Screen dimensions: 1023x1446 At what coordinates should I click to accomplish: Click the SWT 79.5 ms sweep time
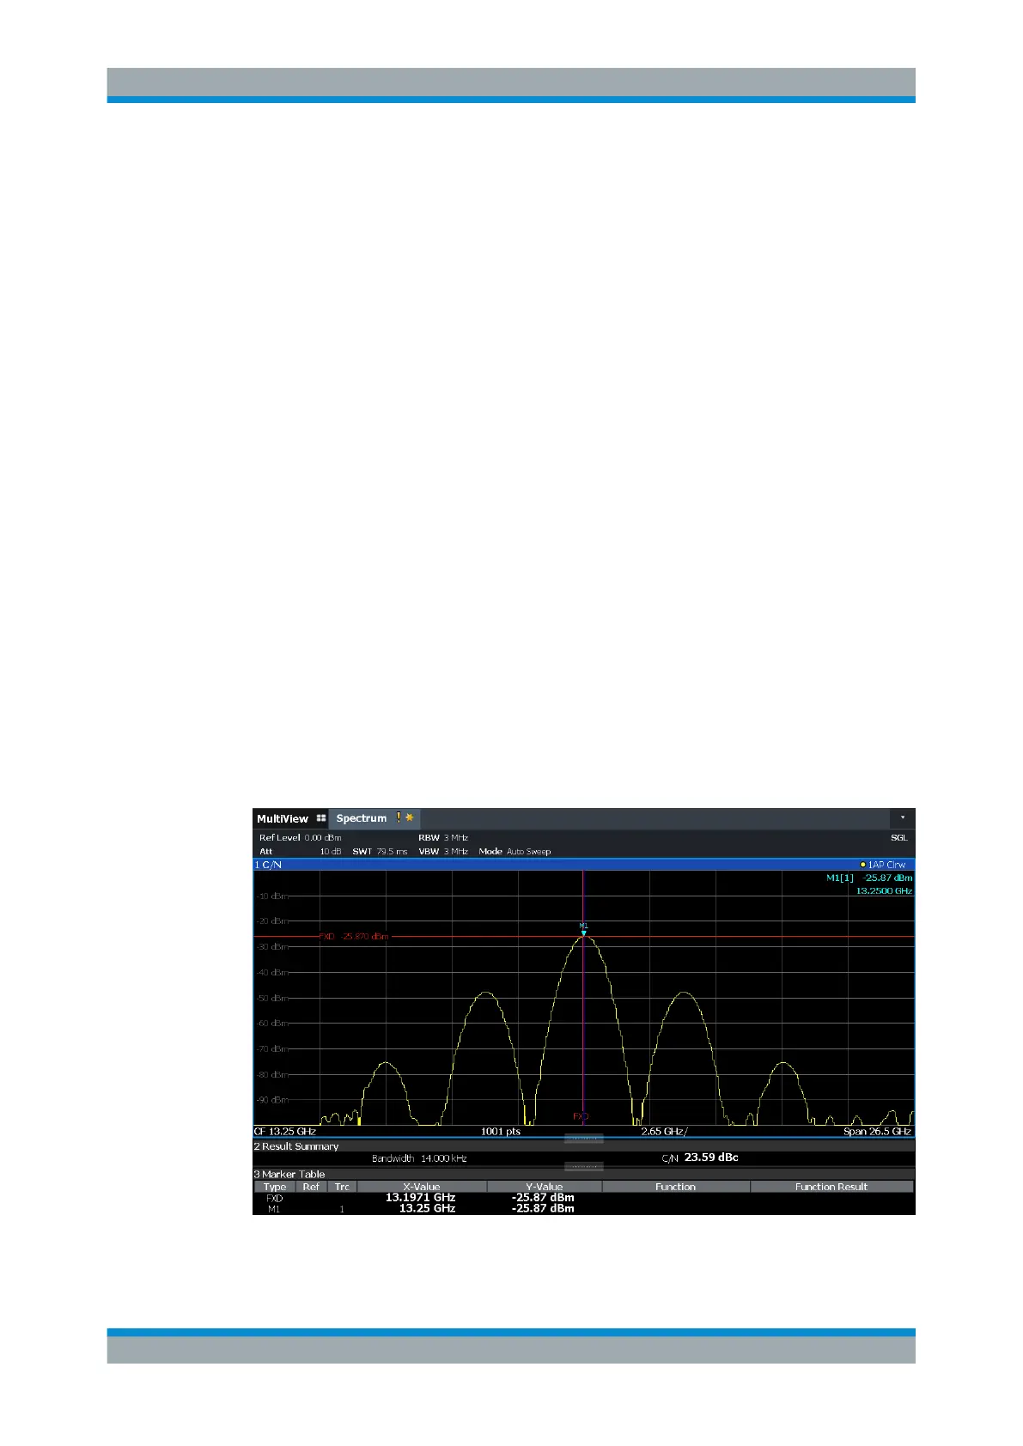point(380,851)
